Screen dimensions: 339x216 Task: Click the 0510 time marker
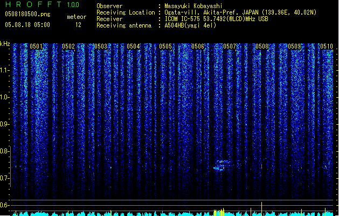pyautogui.click(x=327, y=46)
